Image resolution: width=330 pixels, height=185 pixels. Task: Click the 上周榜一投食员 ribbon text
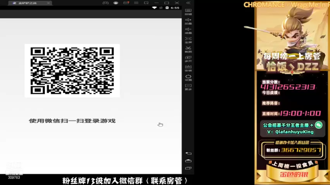point(293,165)
